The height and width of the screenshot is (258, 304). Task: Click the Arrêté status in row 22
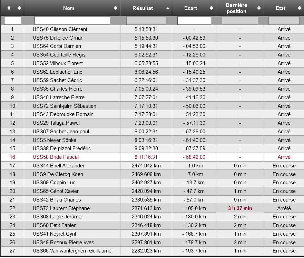point(284,208)
